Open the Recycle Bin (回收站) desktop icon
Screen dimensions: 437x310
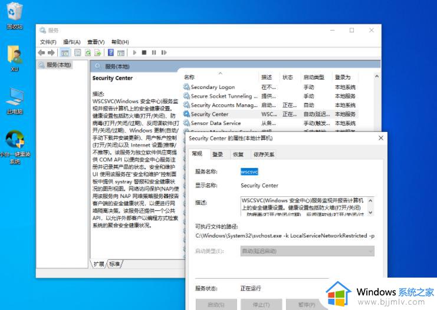click(14, 15)
